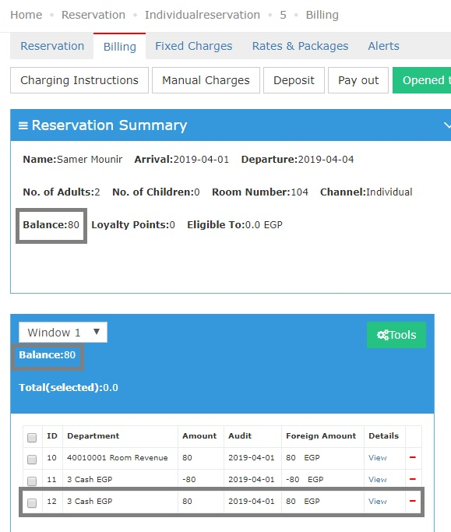Click the hamburger icon beside Reservation Summary
The image size is (451, 532).
pyautogui.click(x=23, y=125)
